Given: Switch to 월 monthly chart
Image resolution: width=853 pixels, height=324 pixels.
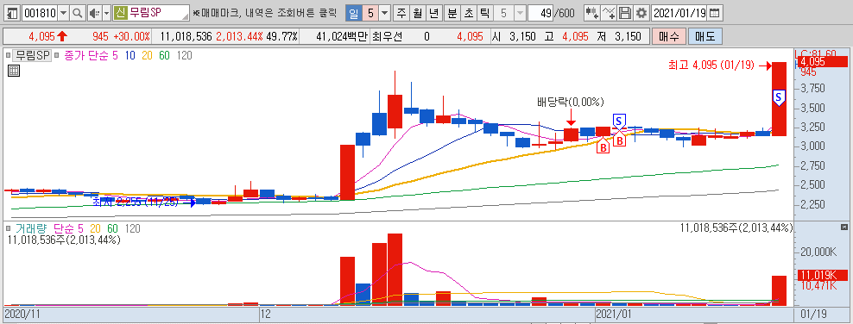Looking at the screenshot, I should 417,13.
